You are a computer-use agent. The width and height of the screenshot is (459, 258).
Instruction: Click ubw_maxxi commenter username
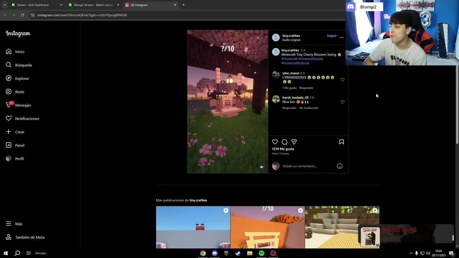(291, 73)
